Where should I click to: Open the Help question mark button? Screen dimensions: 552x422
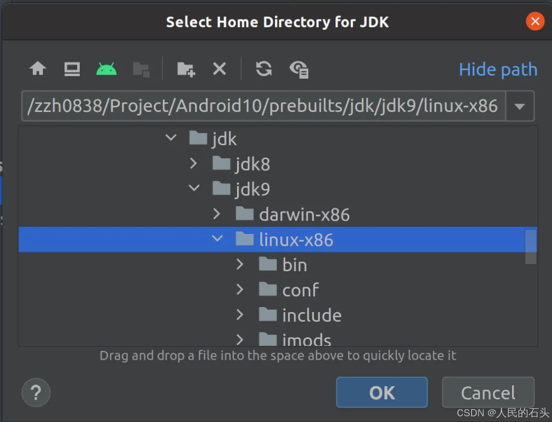pos(35,392)
